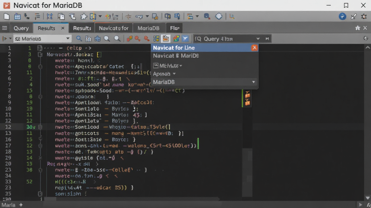The height and width of the screenshot is (208, 371).
Task: Click the small globe icon at far right of query toolbar
Action: [x=366, y=38]
